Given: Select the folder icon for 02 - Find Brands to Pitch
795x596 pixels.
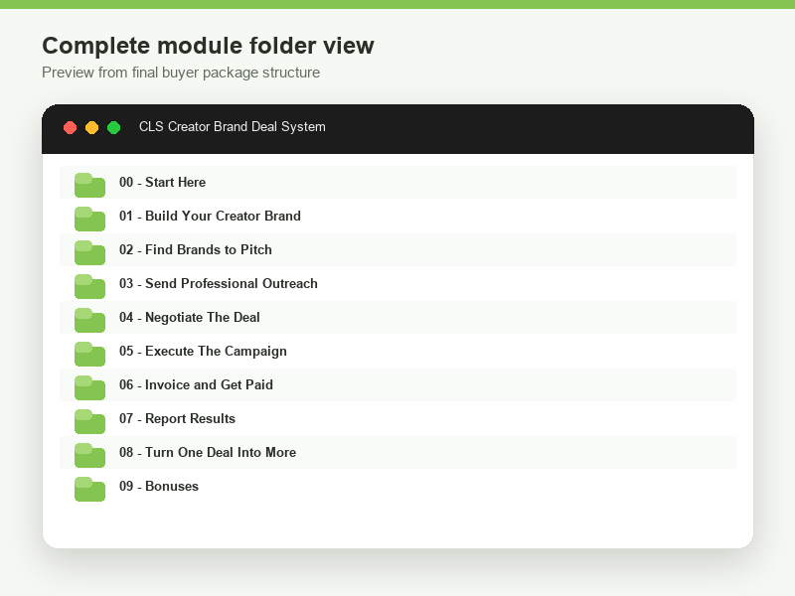Looking at the screenshot, I should [x=89, y=253].
